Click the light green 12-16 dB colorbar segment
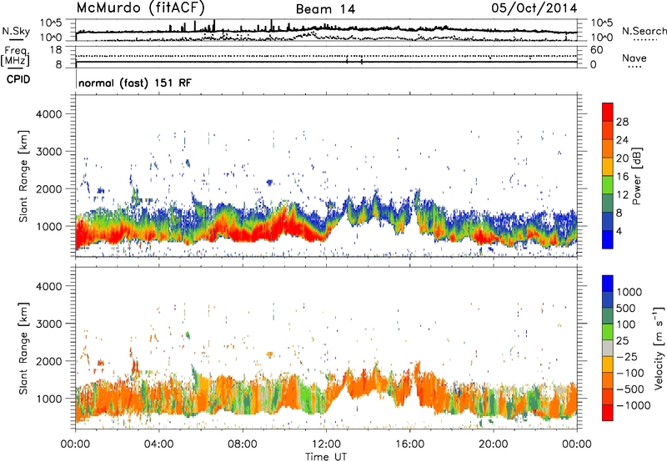This screenshot has width=667, height=462. pos(608,185)
